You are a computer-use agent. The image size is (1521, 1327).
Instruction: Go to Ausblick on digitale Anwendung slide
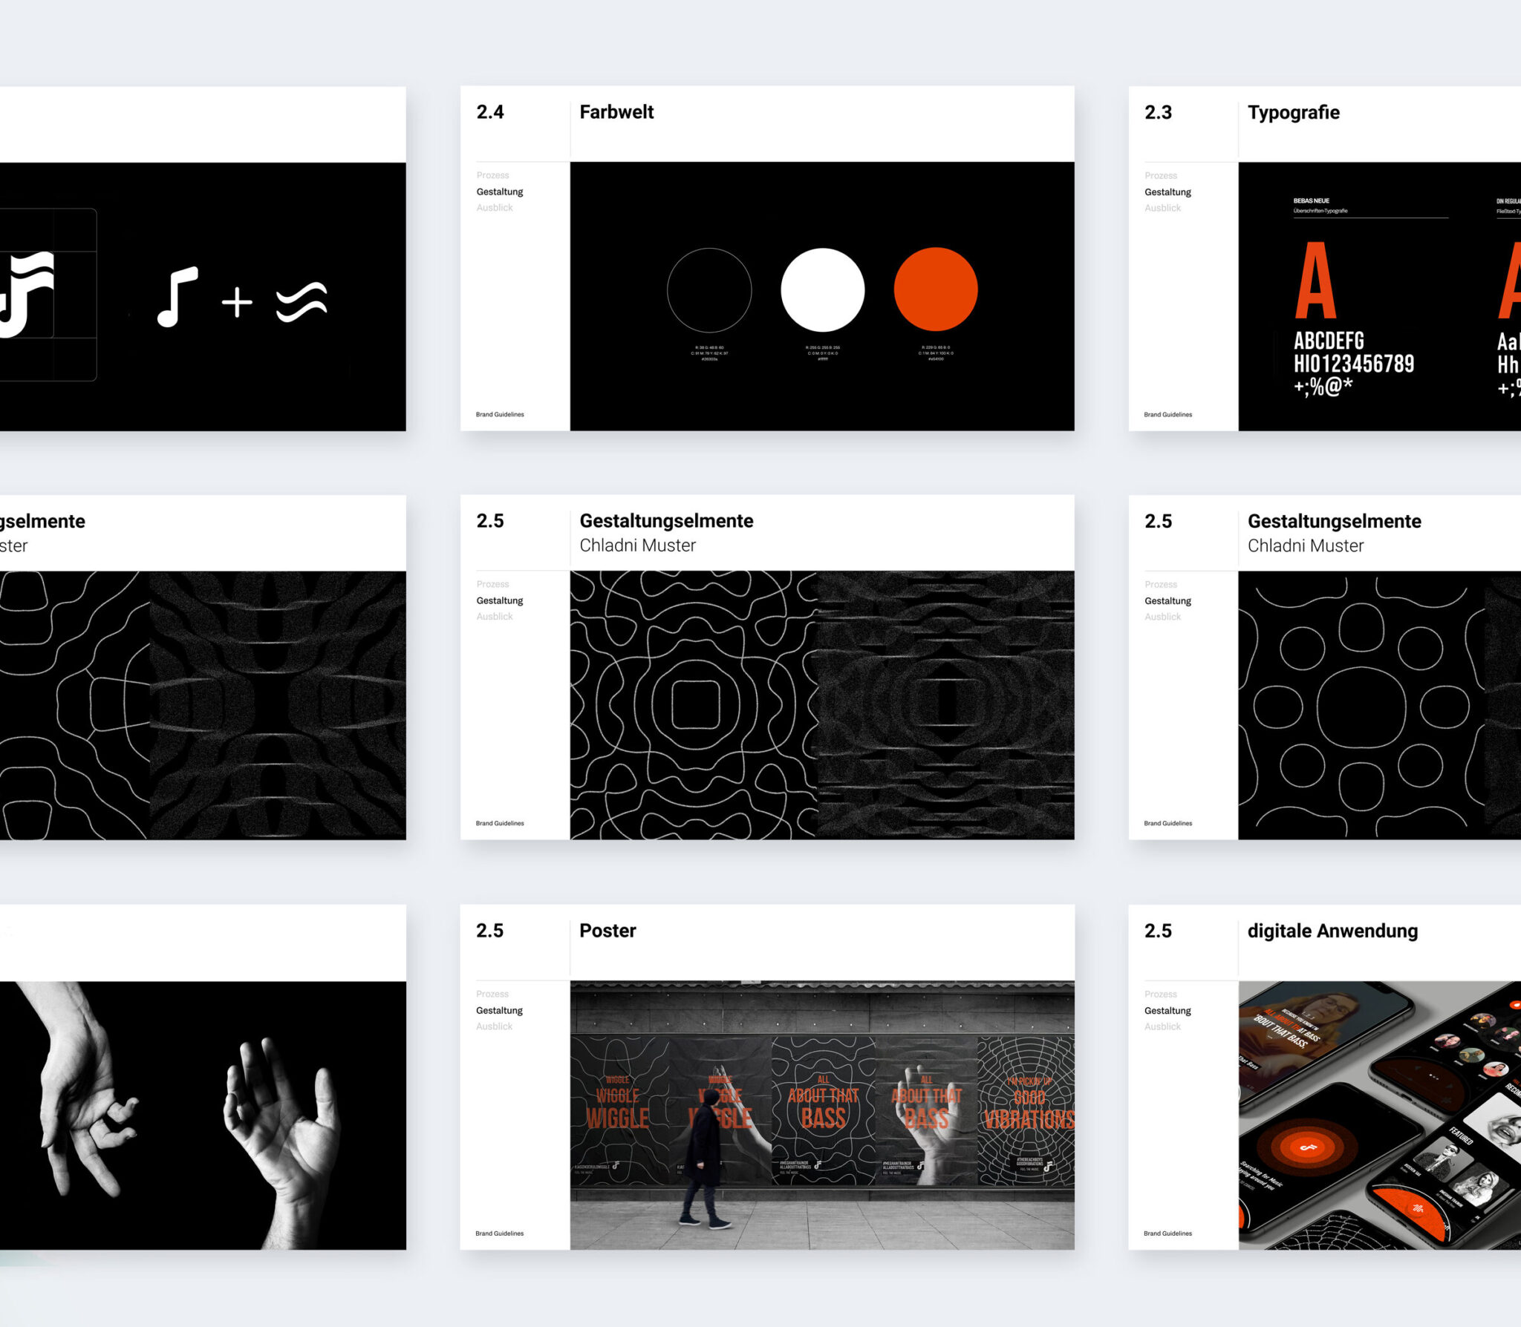click(1162, 1027)
